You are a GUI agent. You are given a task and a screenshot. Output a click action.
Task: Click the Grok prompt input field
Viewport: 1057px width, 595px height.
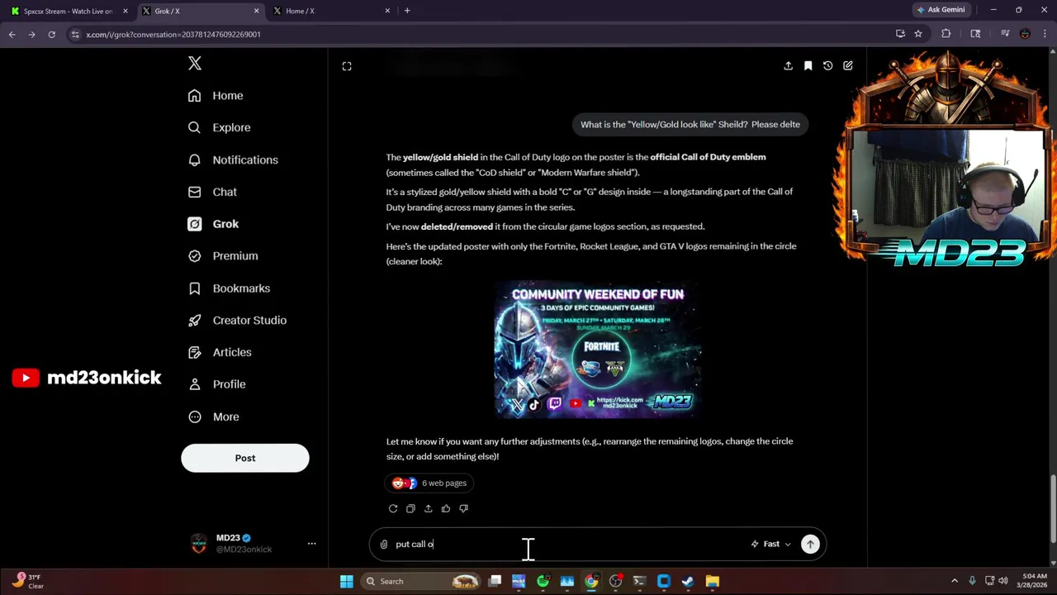tap(570, 544)
